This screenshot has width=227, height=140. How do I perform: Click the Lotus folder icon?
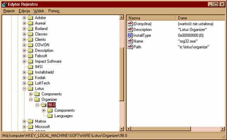[30, 88]
